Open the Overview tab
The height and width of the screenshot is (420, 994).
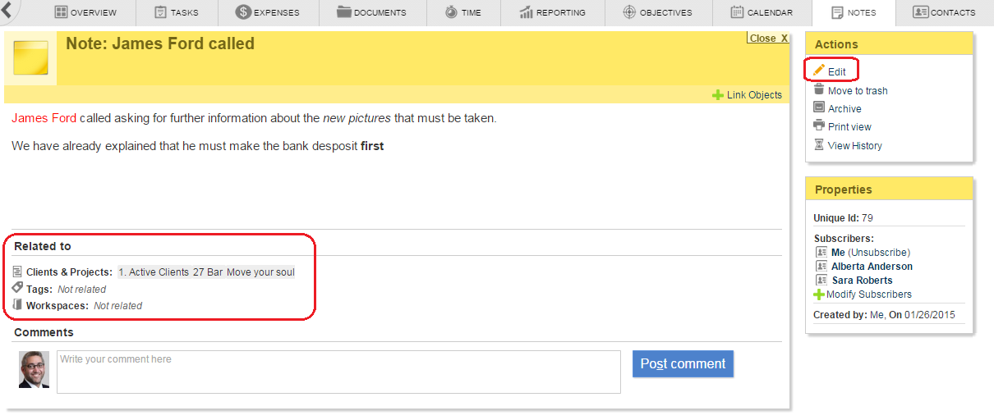[x=85, y=12]
